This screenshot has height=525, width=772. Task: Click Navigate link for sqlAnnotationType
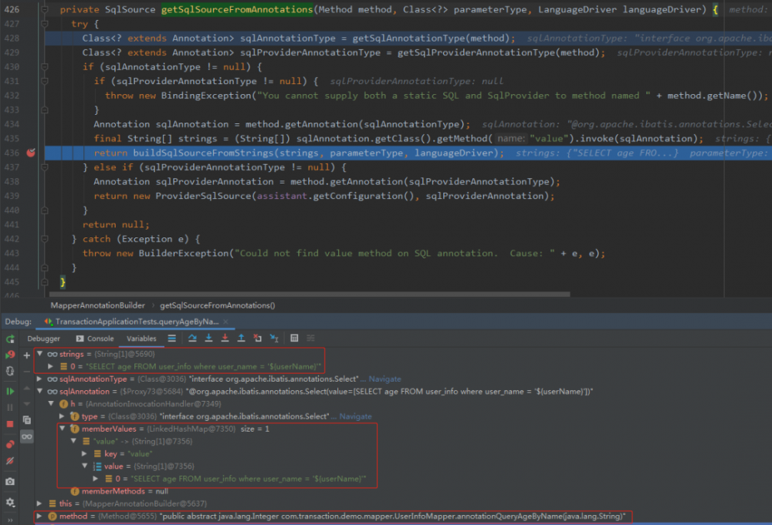[384, 379]
